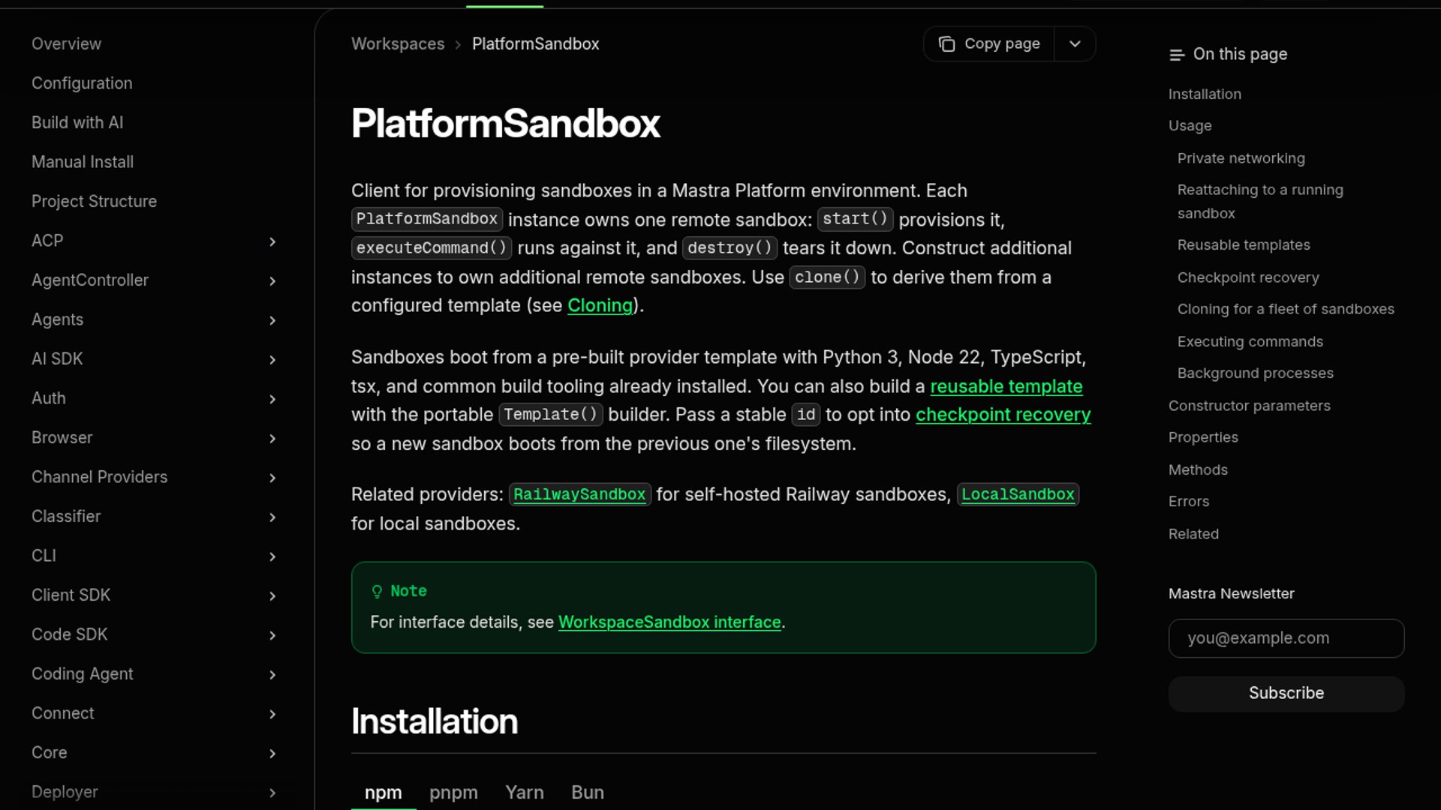Follow the checkpoint recovery link

pos(1003,415)
